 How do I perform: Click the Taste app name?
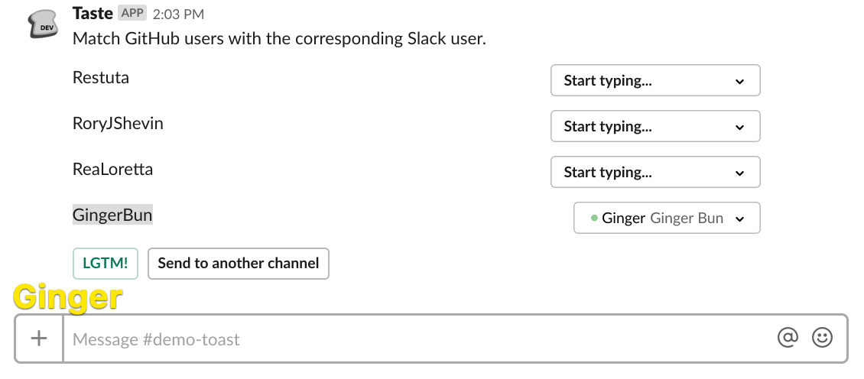click(x=92, y=13)
